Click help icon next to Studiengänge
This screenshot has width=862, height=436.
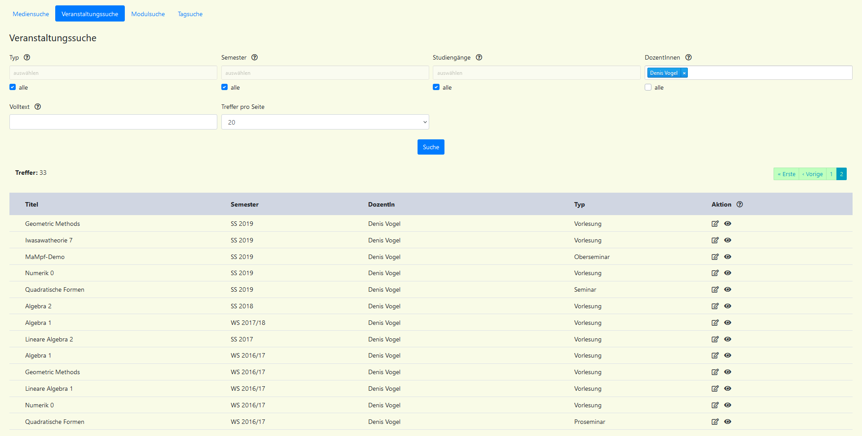tap(479, 57)
